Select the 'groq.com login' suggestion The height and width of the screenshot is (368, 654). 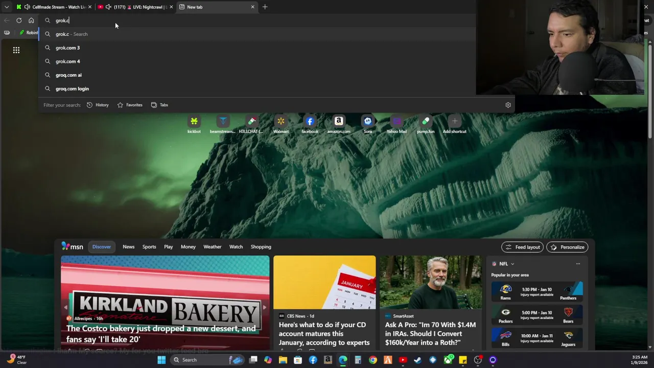(257, 88)
